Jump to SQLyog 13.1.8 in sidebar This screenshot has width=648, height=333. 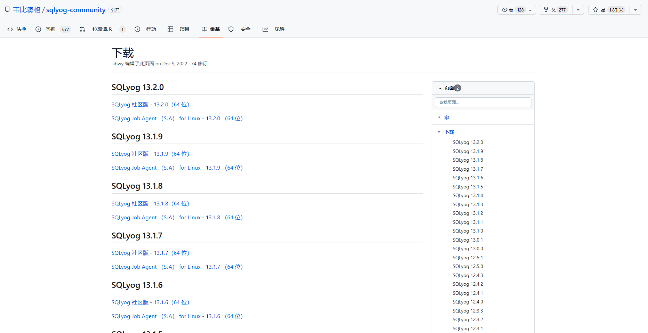468,160
